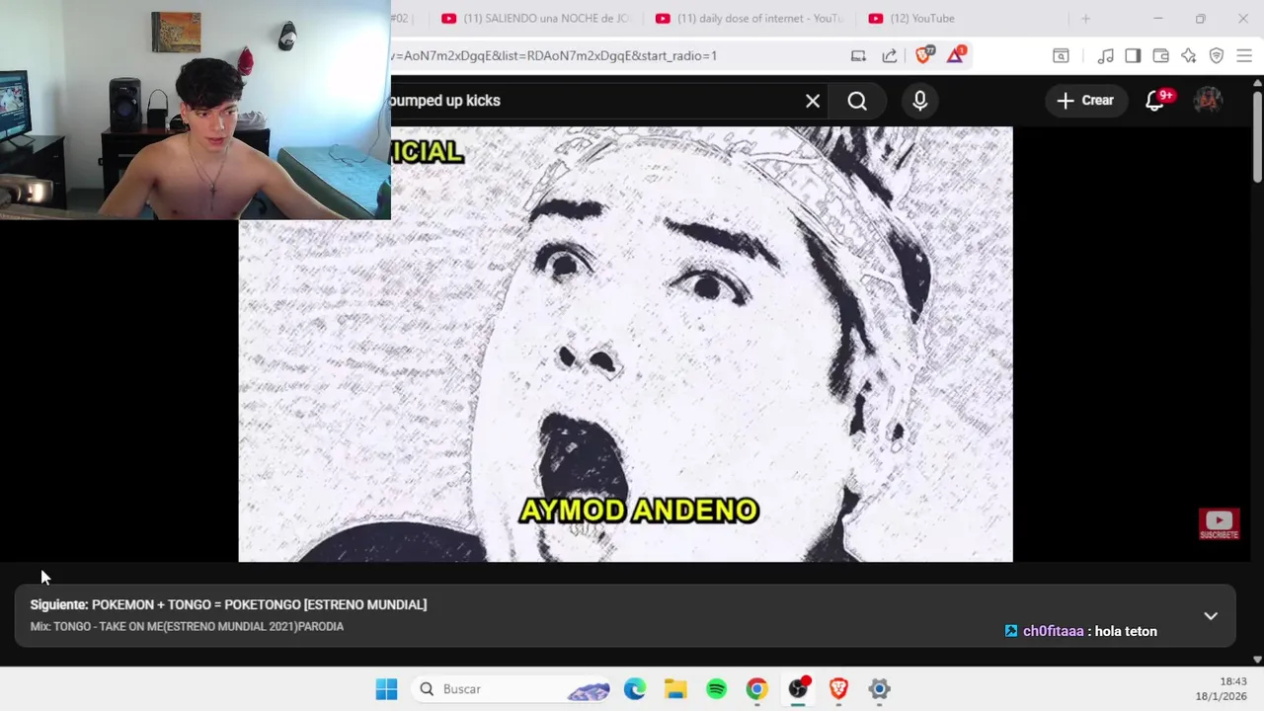Open Brave browser from taskbar
Image resolution: width=1264 pixels, height=711 pixels.
click(838, 689)
